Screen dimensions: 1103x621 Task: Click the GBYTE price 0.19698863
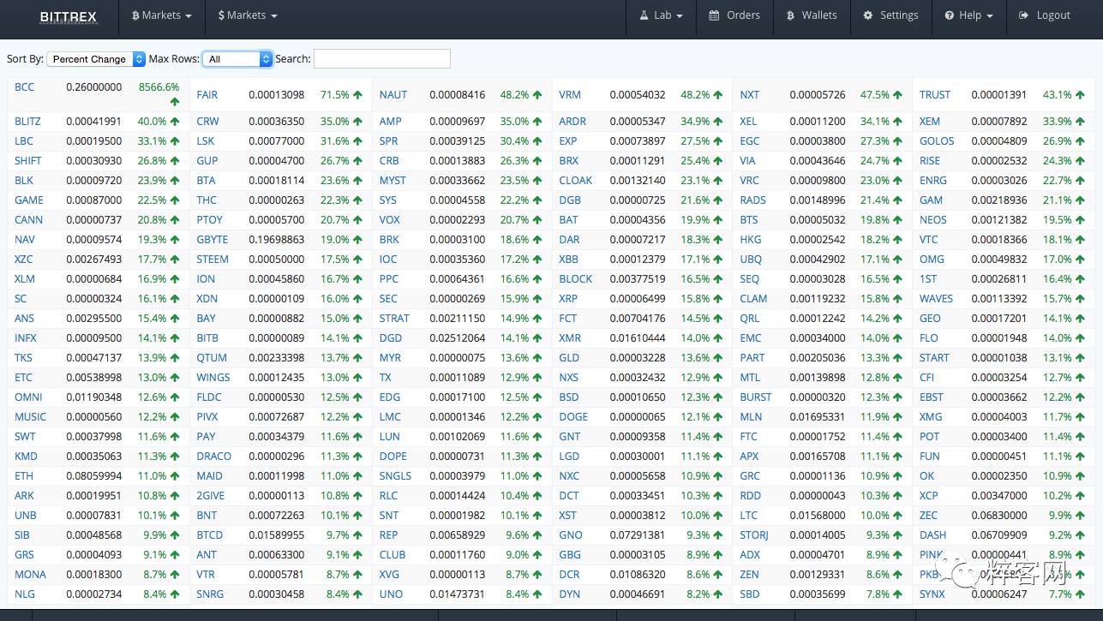pyautogui.click(x=276, y=240)
